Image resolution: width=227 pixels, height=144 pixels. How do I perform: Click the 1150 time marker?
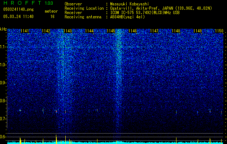(219, 31)
